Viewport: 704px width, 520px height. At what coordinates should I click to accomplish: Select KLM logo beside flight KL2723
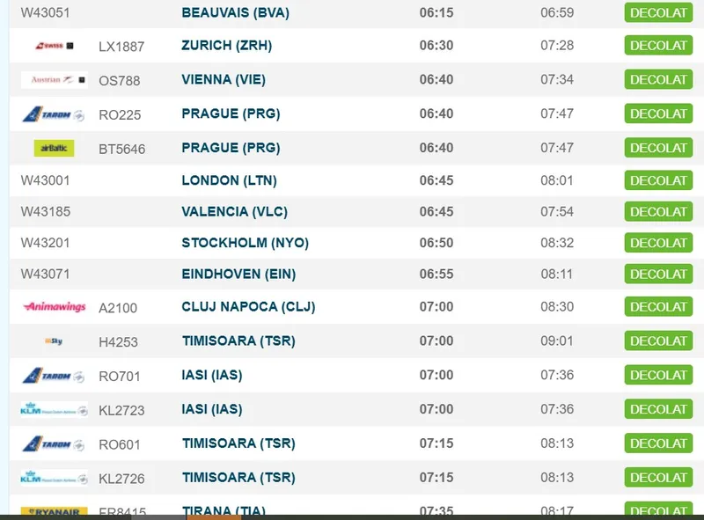point(54,410)
